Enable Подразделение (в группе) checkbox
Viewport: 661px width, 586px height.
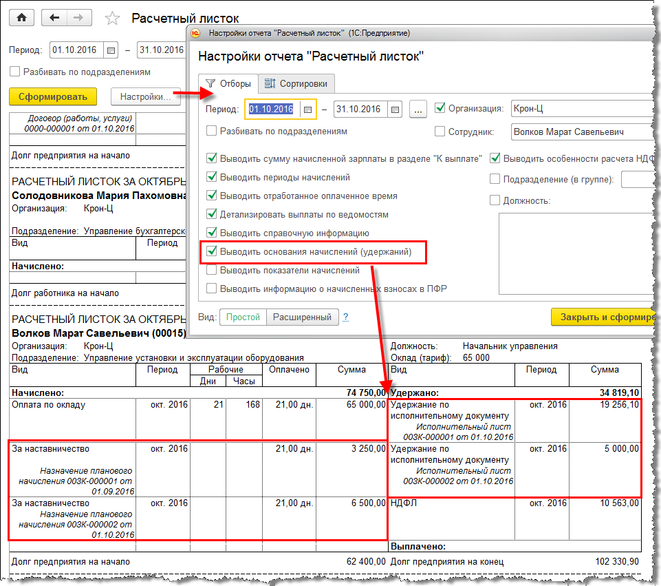click(x=495, y=179)
